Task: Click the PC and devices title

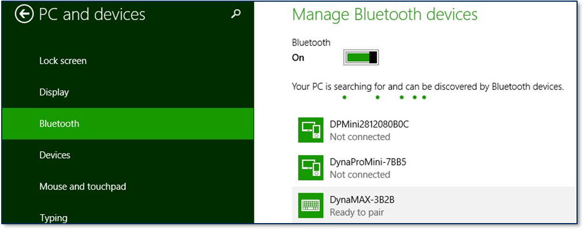Action: coord(92,14)
